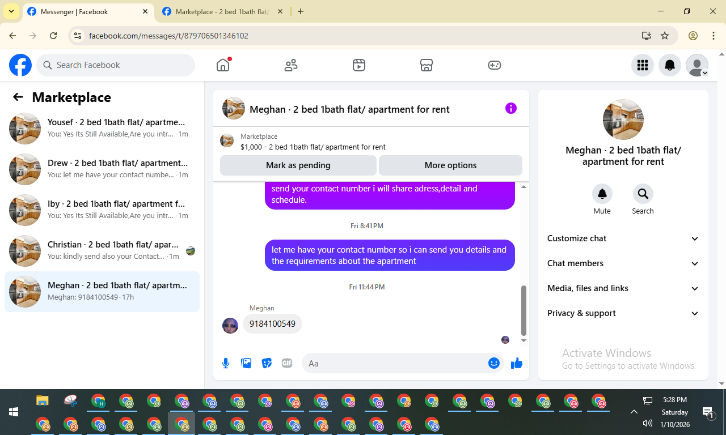Expand Customize chat section

coord(623,238)
